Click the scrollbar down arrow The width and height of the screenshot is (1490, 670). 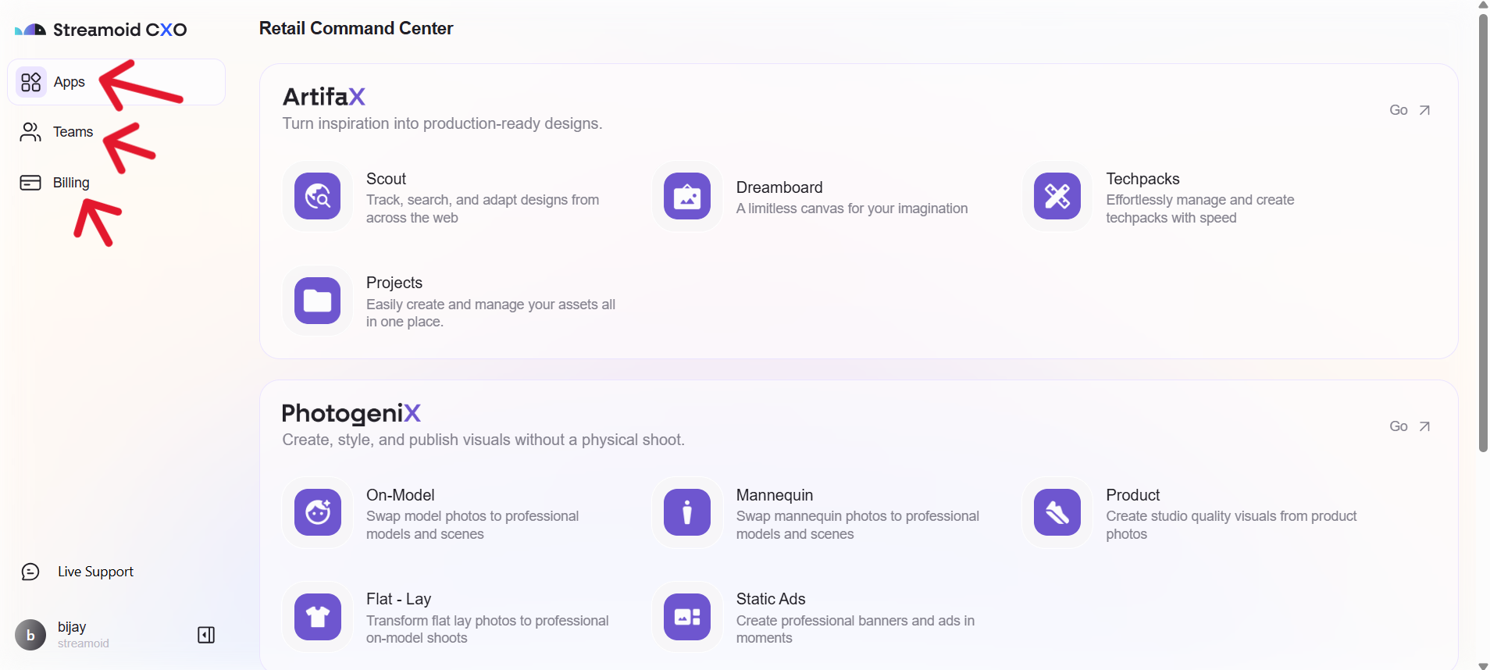(x=1483, y=665)
